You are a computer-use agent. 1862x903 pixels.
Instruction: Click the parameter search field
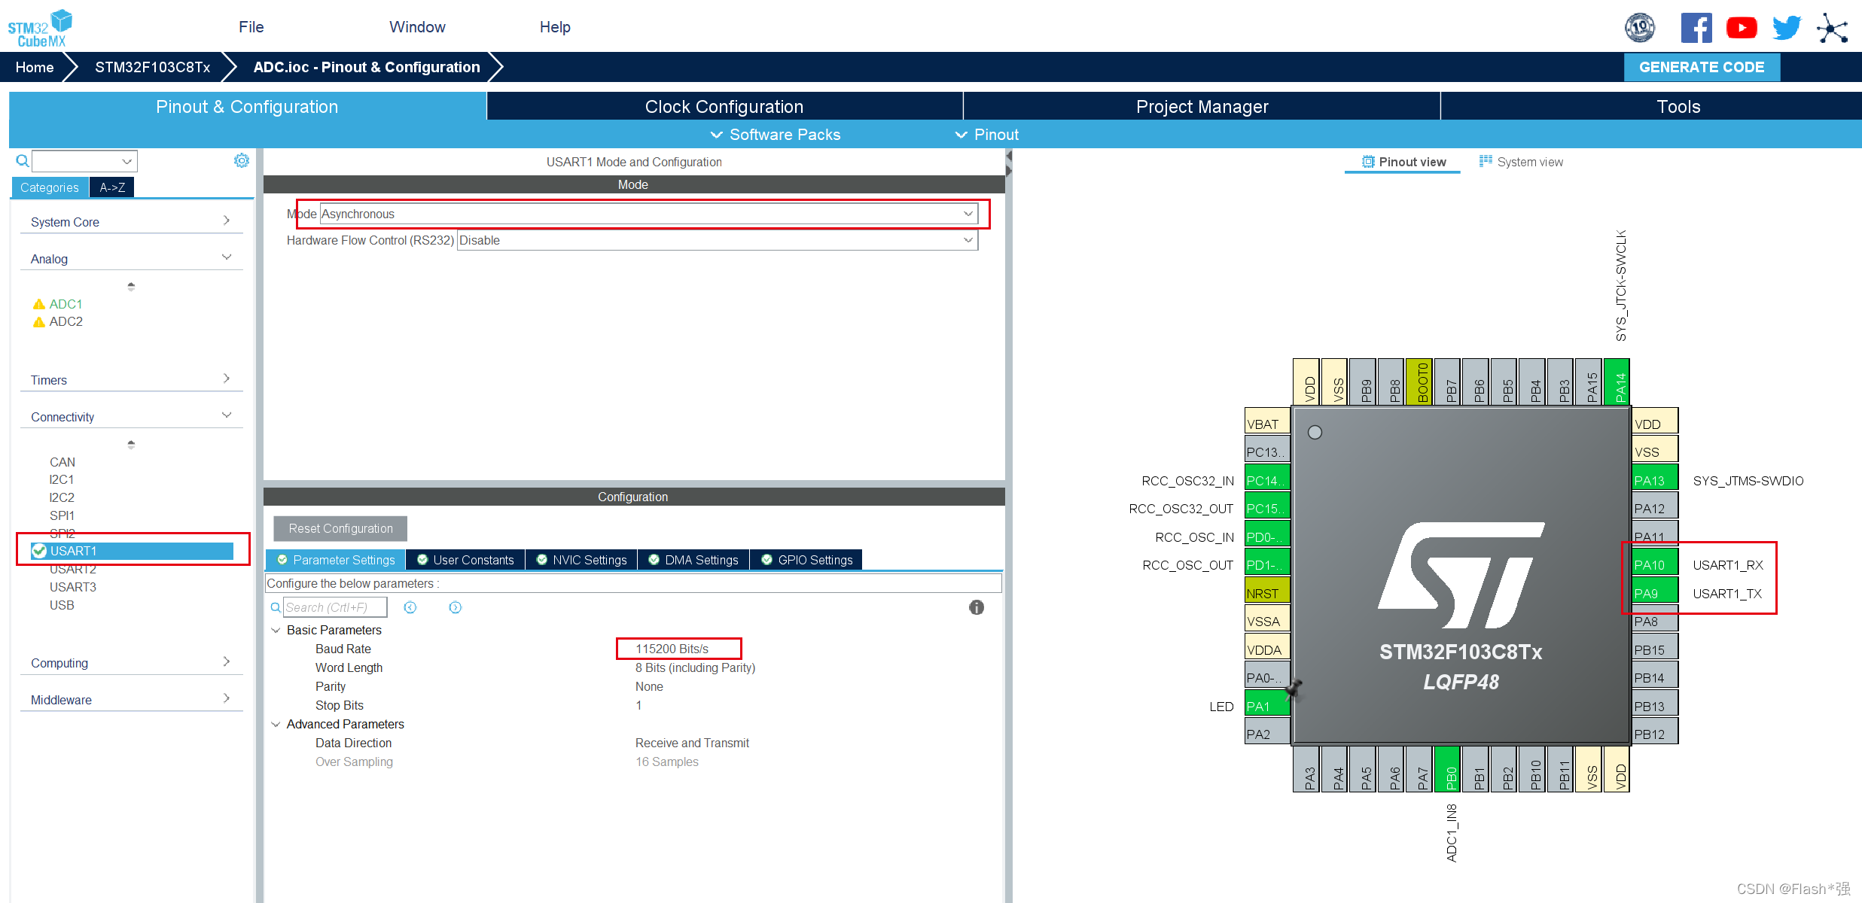click(x=334, y=607)
